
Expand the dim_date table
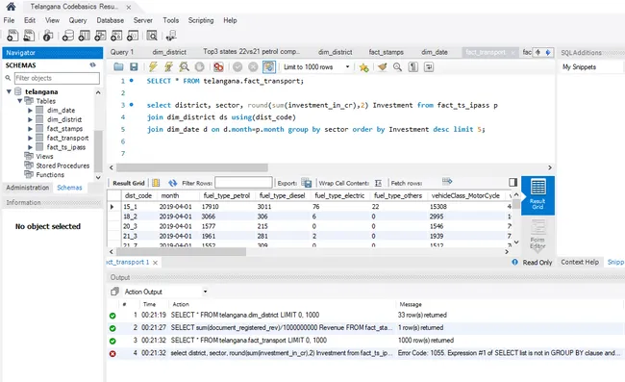click(x=30, y=110)
